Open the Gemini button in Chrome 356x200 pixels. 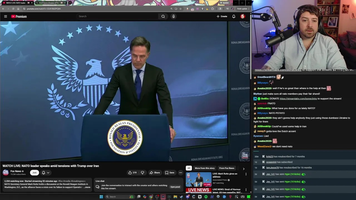[x=224, y=3]
